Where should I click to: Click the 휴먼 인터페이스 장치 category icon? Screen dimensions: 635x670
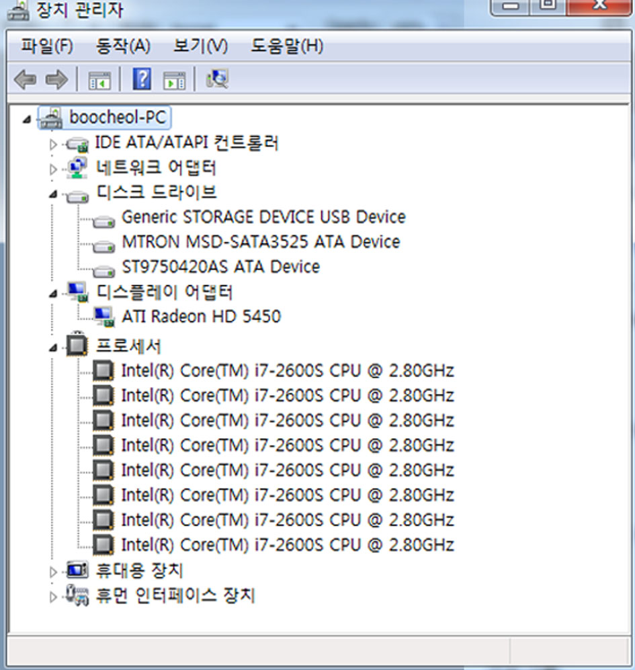click(78, 595)
